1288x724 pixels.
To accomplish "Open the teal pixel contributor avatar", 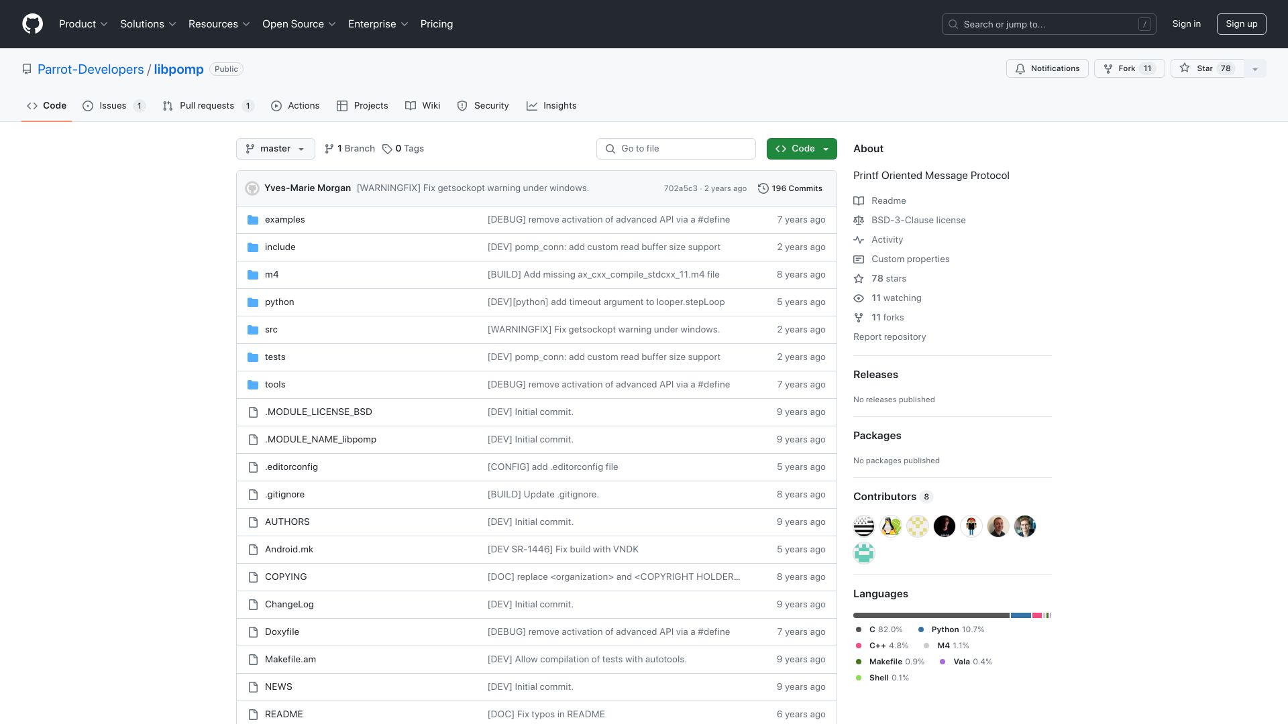I will point(864,553).
